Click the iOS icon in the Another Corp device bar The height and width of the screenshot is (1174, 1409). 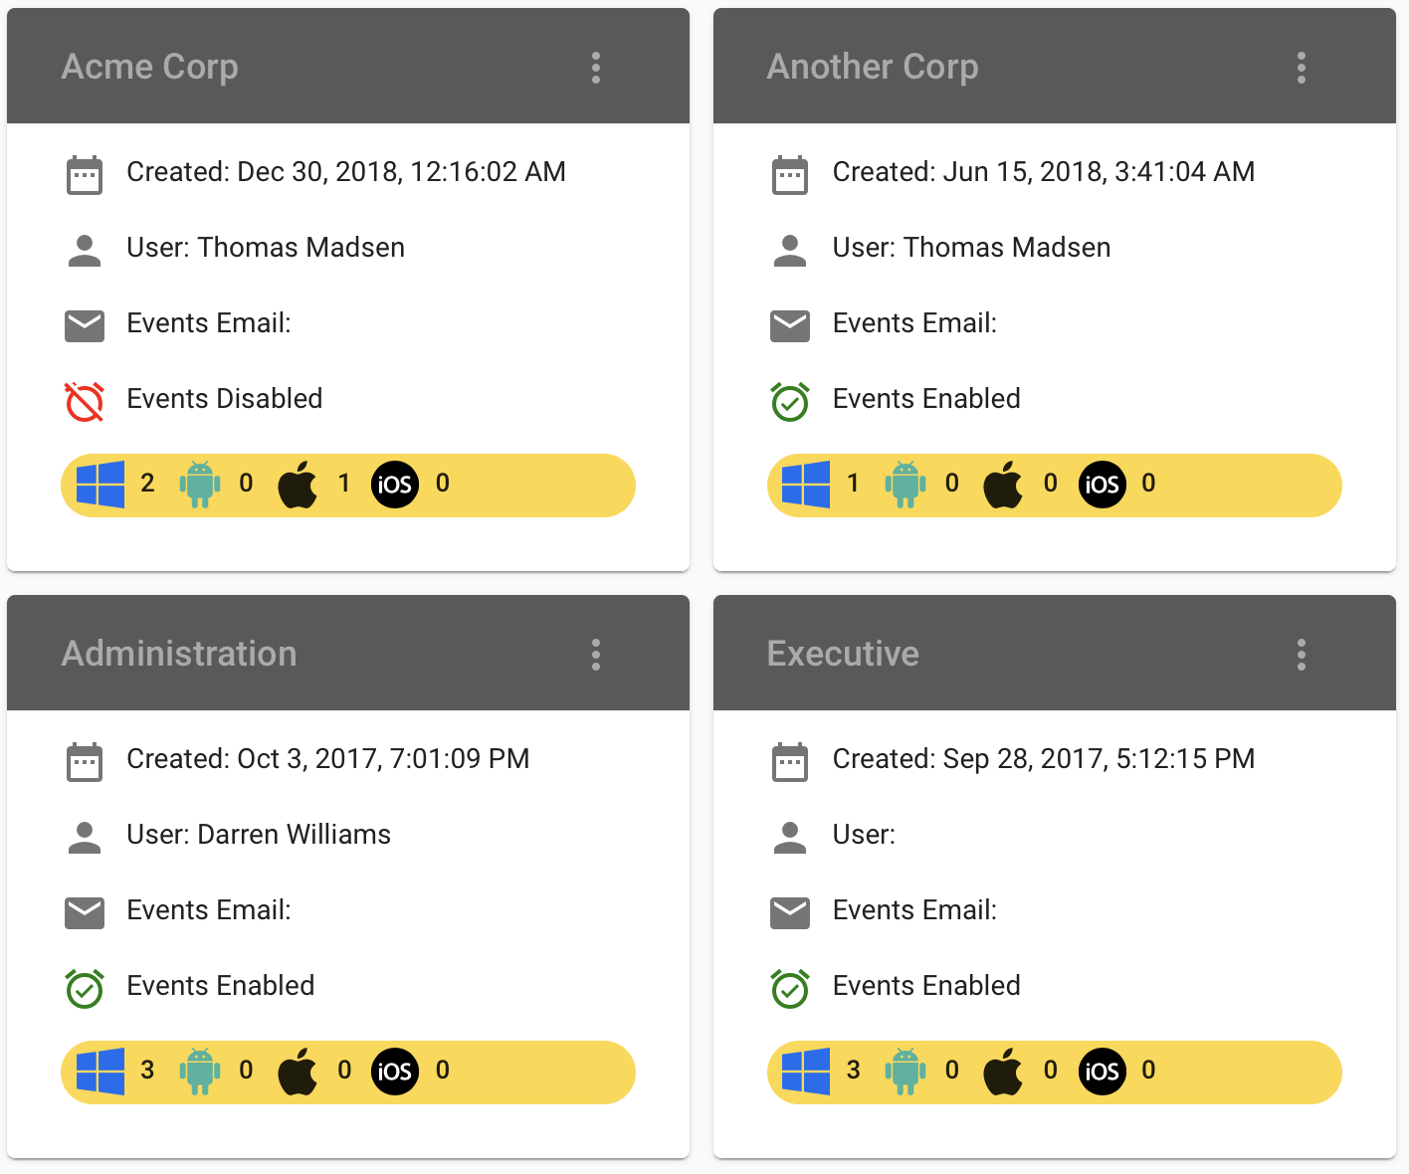click(1102, 485)
